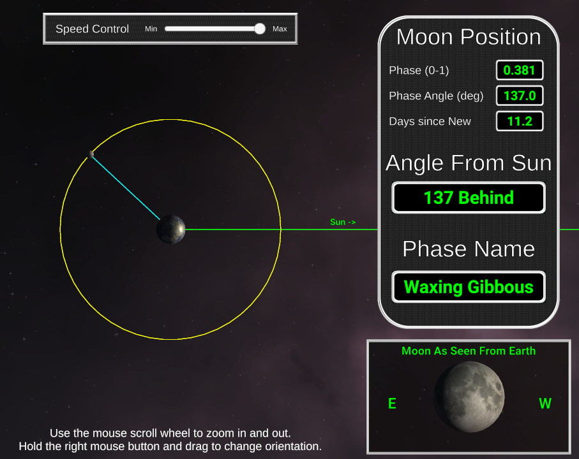Click the W direction marker

545,404
